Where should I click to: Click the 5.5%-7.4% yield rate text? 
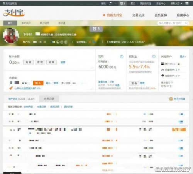pos(139,67)
